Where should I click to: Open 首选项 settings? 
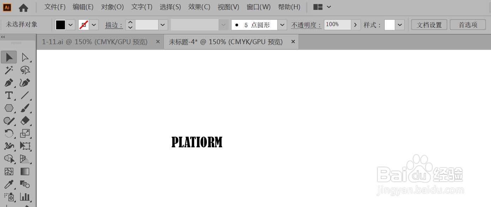[x=467, y=25]
